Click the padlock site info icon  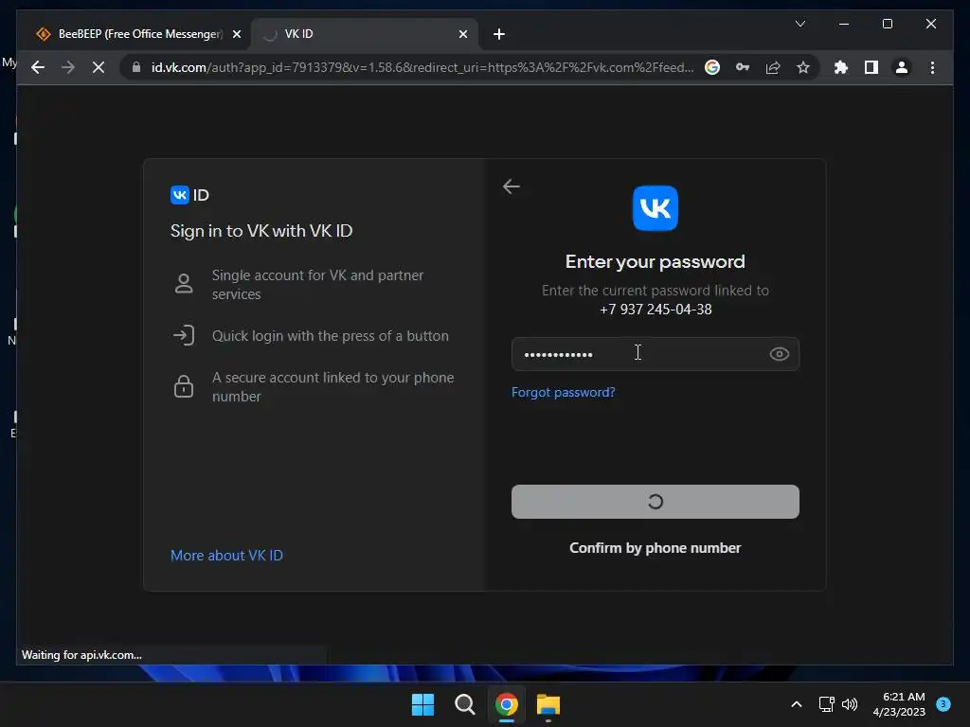136,67
